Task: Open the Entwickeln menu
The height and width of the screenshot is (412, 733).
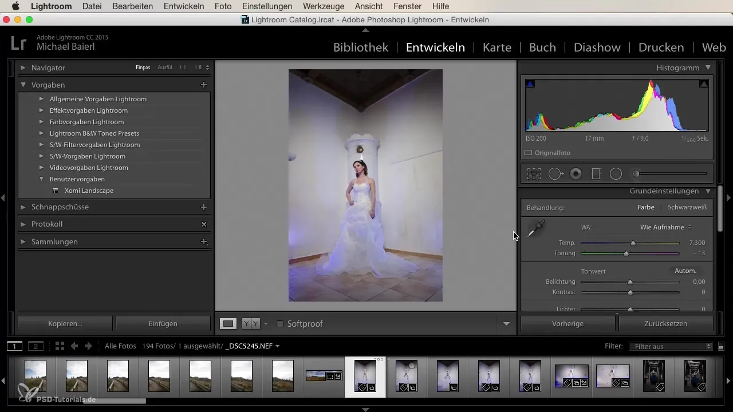Action: [184, 6]
